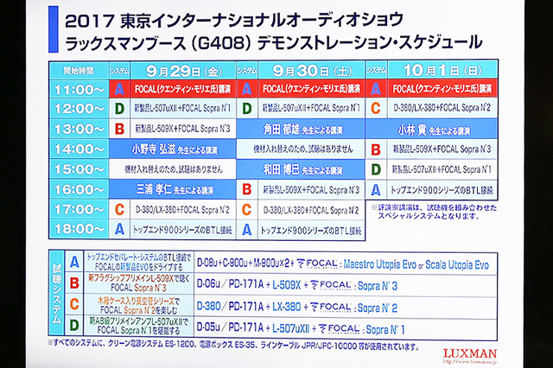Select the subtitle 'ラックスマンブース (G408) デモンストレーション・スケジュール'

(273, 42)
